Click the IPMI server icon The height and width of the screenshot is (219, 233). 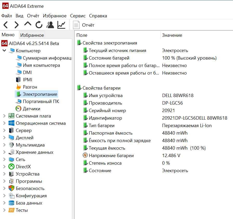(18, 80)
